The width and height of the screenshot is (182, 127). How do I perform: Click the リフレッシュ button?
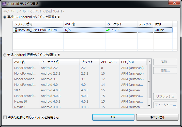pyautogui.click(x=165, y=96)
